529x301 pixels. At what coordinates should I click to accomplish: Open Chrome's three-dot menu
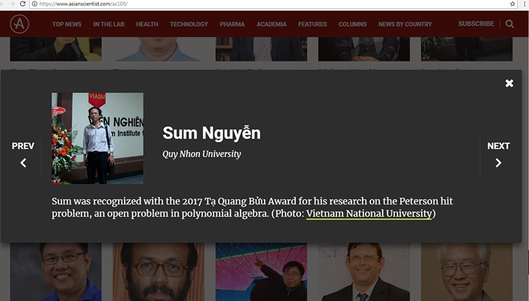click(524, 4)
